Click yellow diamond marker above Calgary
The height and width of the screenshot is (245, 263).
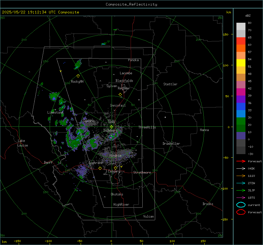click(115, 168)
